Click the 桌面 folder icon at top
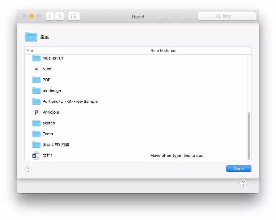The height and width of the screenshot is (220, 276). pyautogui.click(x=31, y=37)
